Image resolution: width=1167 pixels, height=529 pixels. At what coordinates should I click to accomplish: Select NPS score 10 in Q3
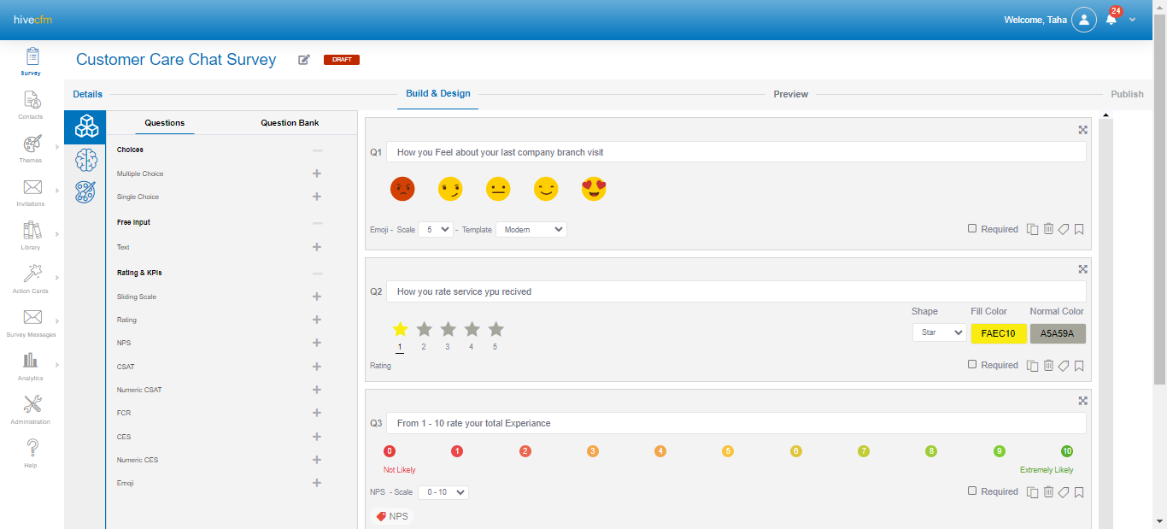coord(1067,451)
